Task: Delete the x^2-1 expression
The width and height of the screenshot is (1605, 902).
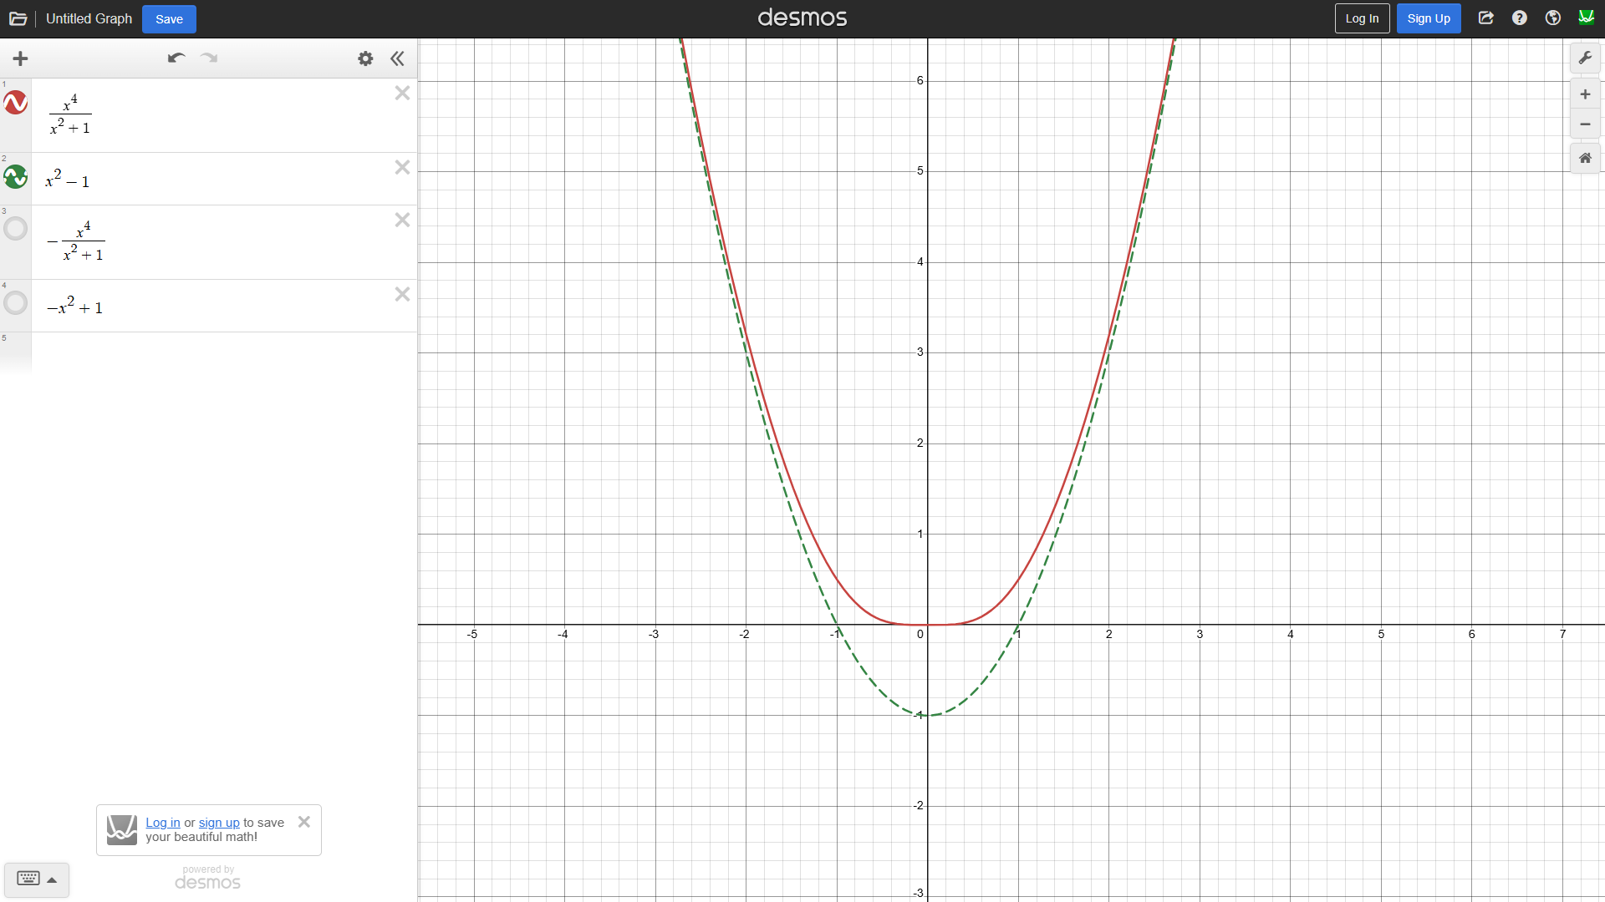Action: [402, 167]
